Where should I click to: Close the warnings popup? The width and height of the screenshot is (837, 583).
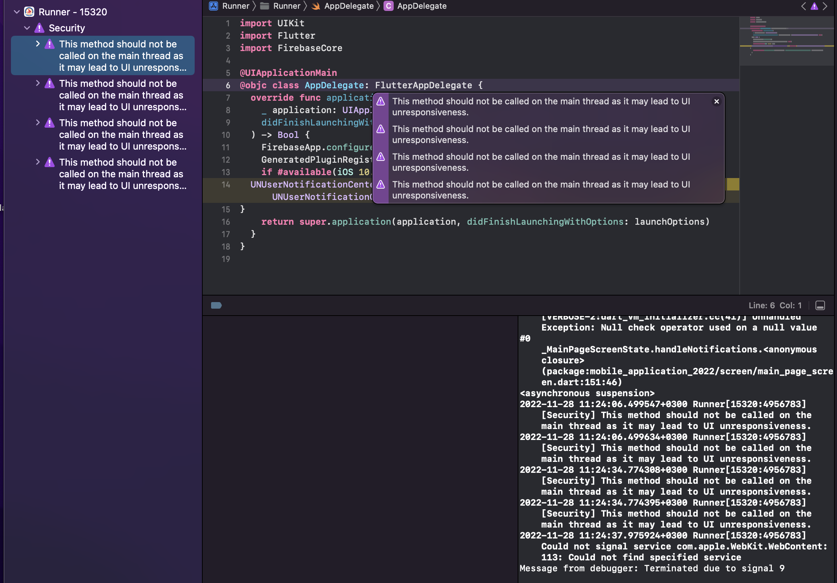(716, 101)
